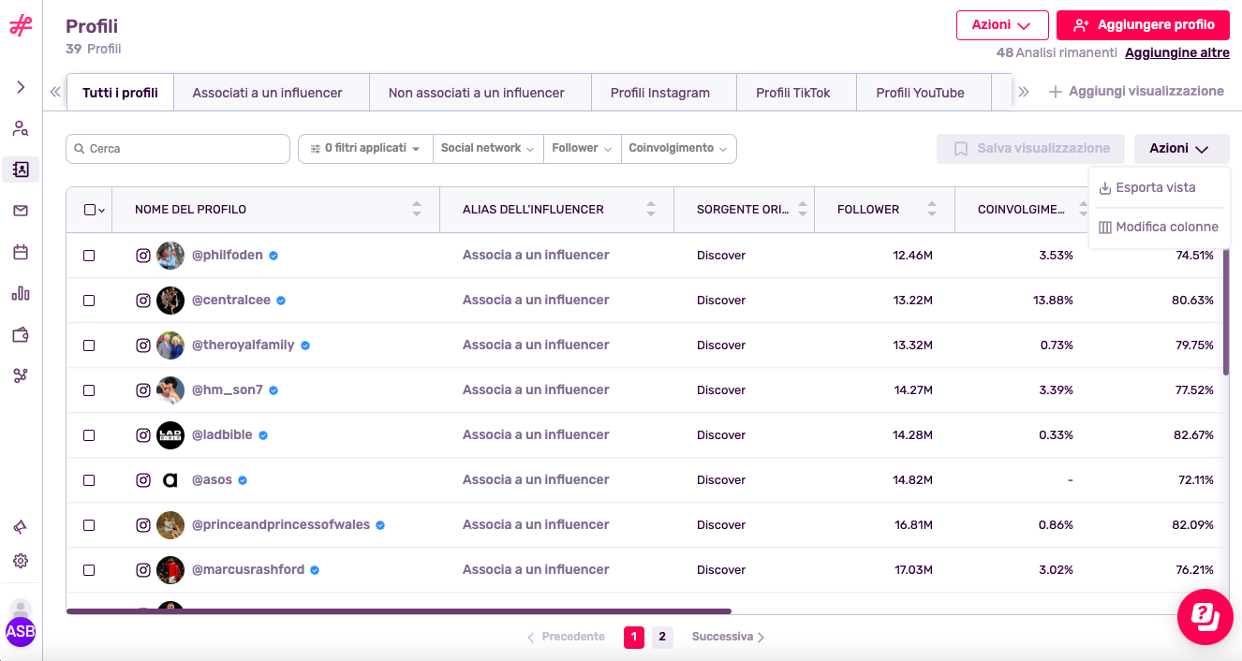Viewport: 1242px width, 661px height.
Task: Choose Esporta vista menu item
Action: point(1159,187)
